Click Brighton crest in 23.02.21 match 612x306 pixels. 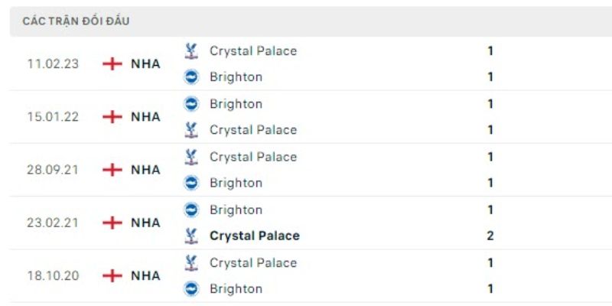(x=191, y=210)
